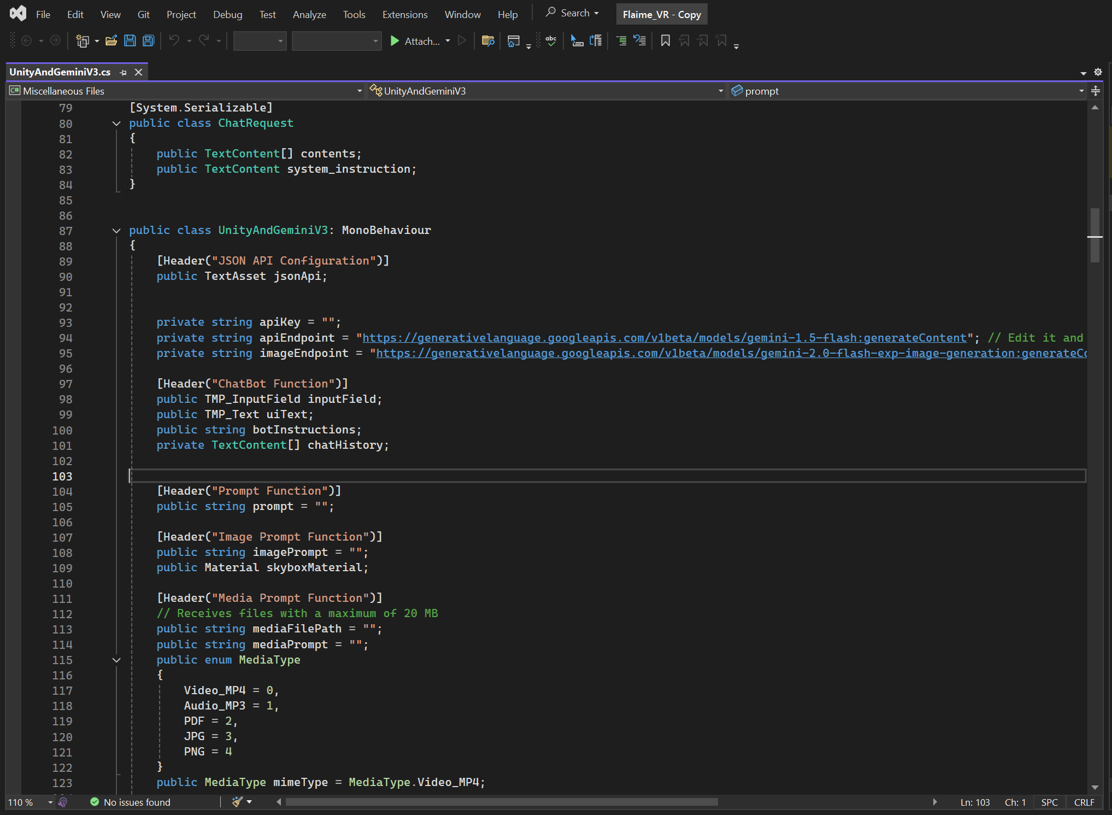This screenshot has width=1112, height=815.
Task: Click the spell checker abc icon
Action: 551,41
